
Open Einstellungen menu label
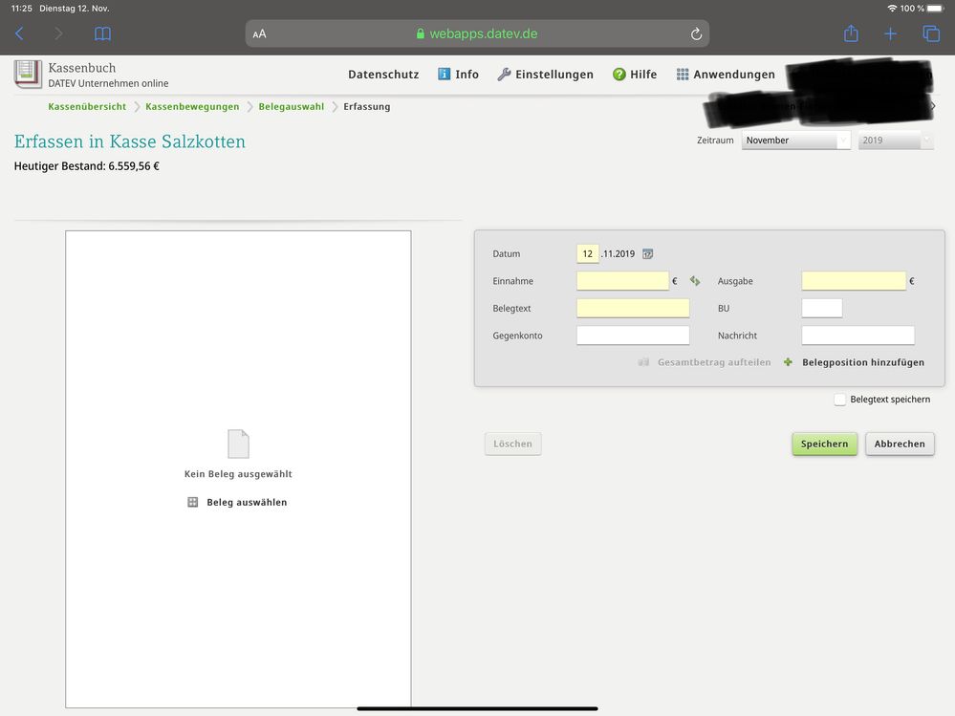[x=554, y=75]
